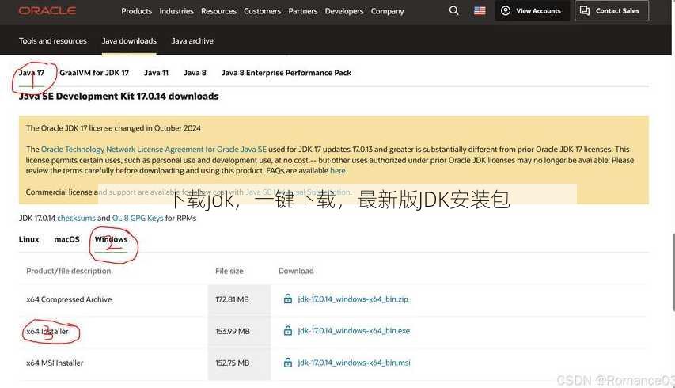
Task: Open the JDK 17.0.14 checksums link
Action: click(76, 218)
